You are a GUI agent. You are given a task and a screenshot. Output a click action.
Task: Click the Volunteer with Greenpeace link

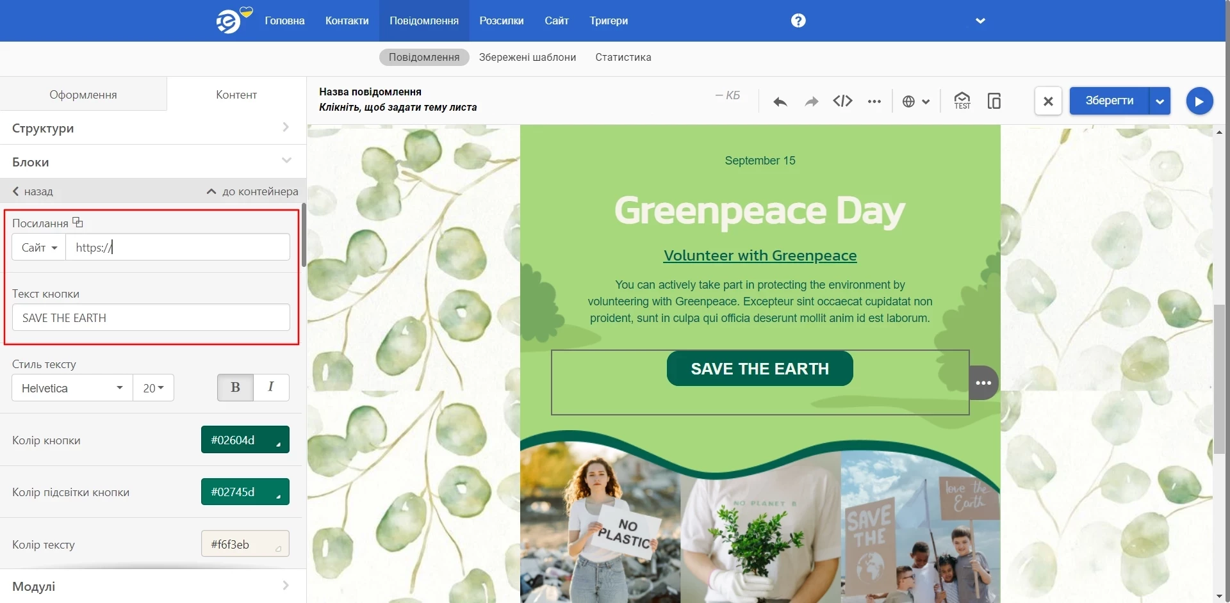click(x=760, y=255)
